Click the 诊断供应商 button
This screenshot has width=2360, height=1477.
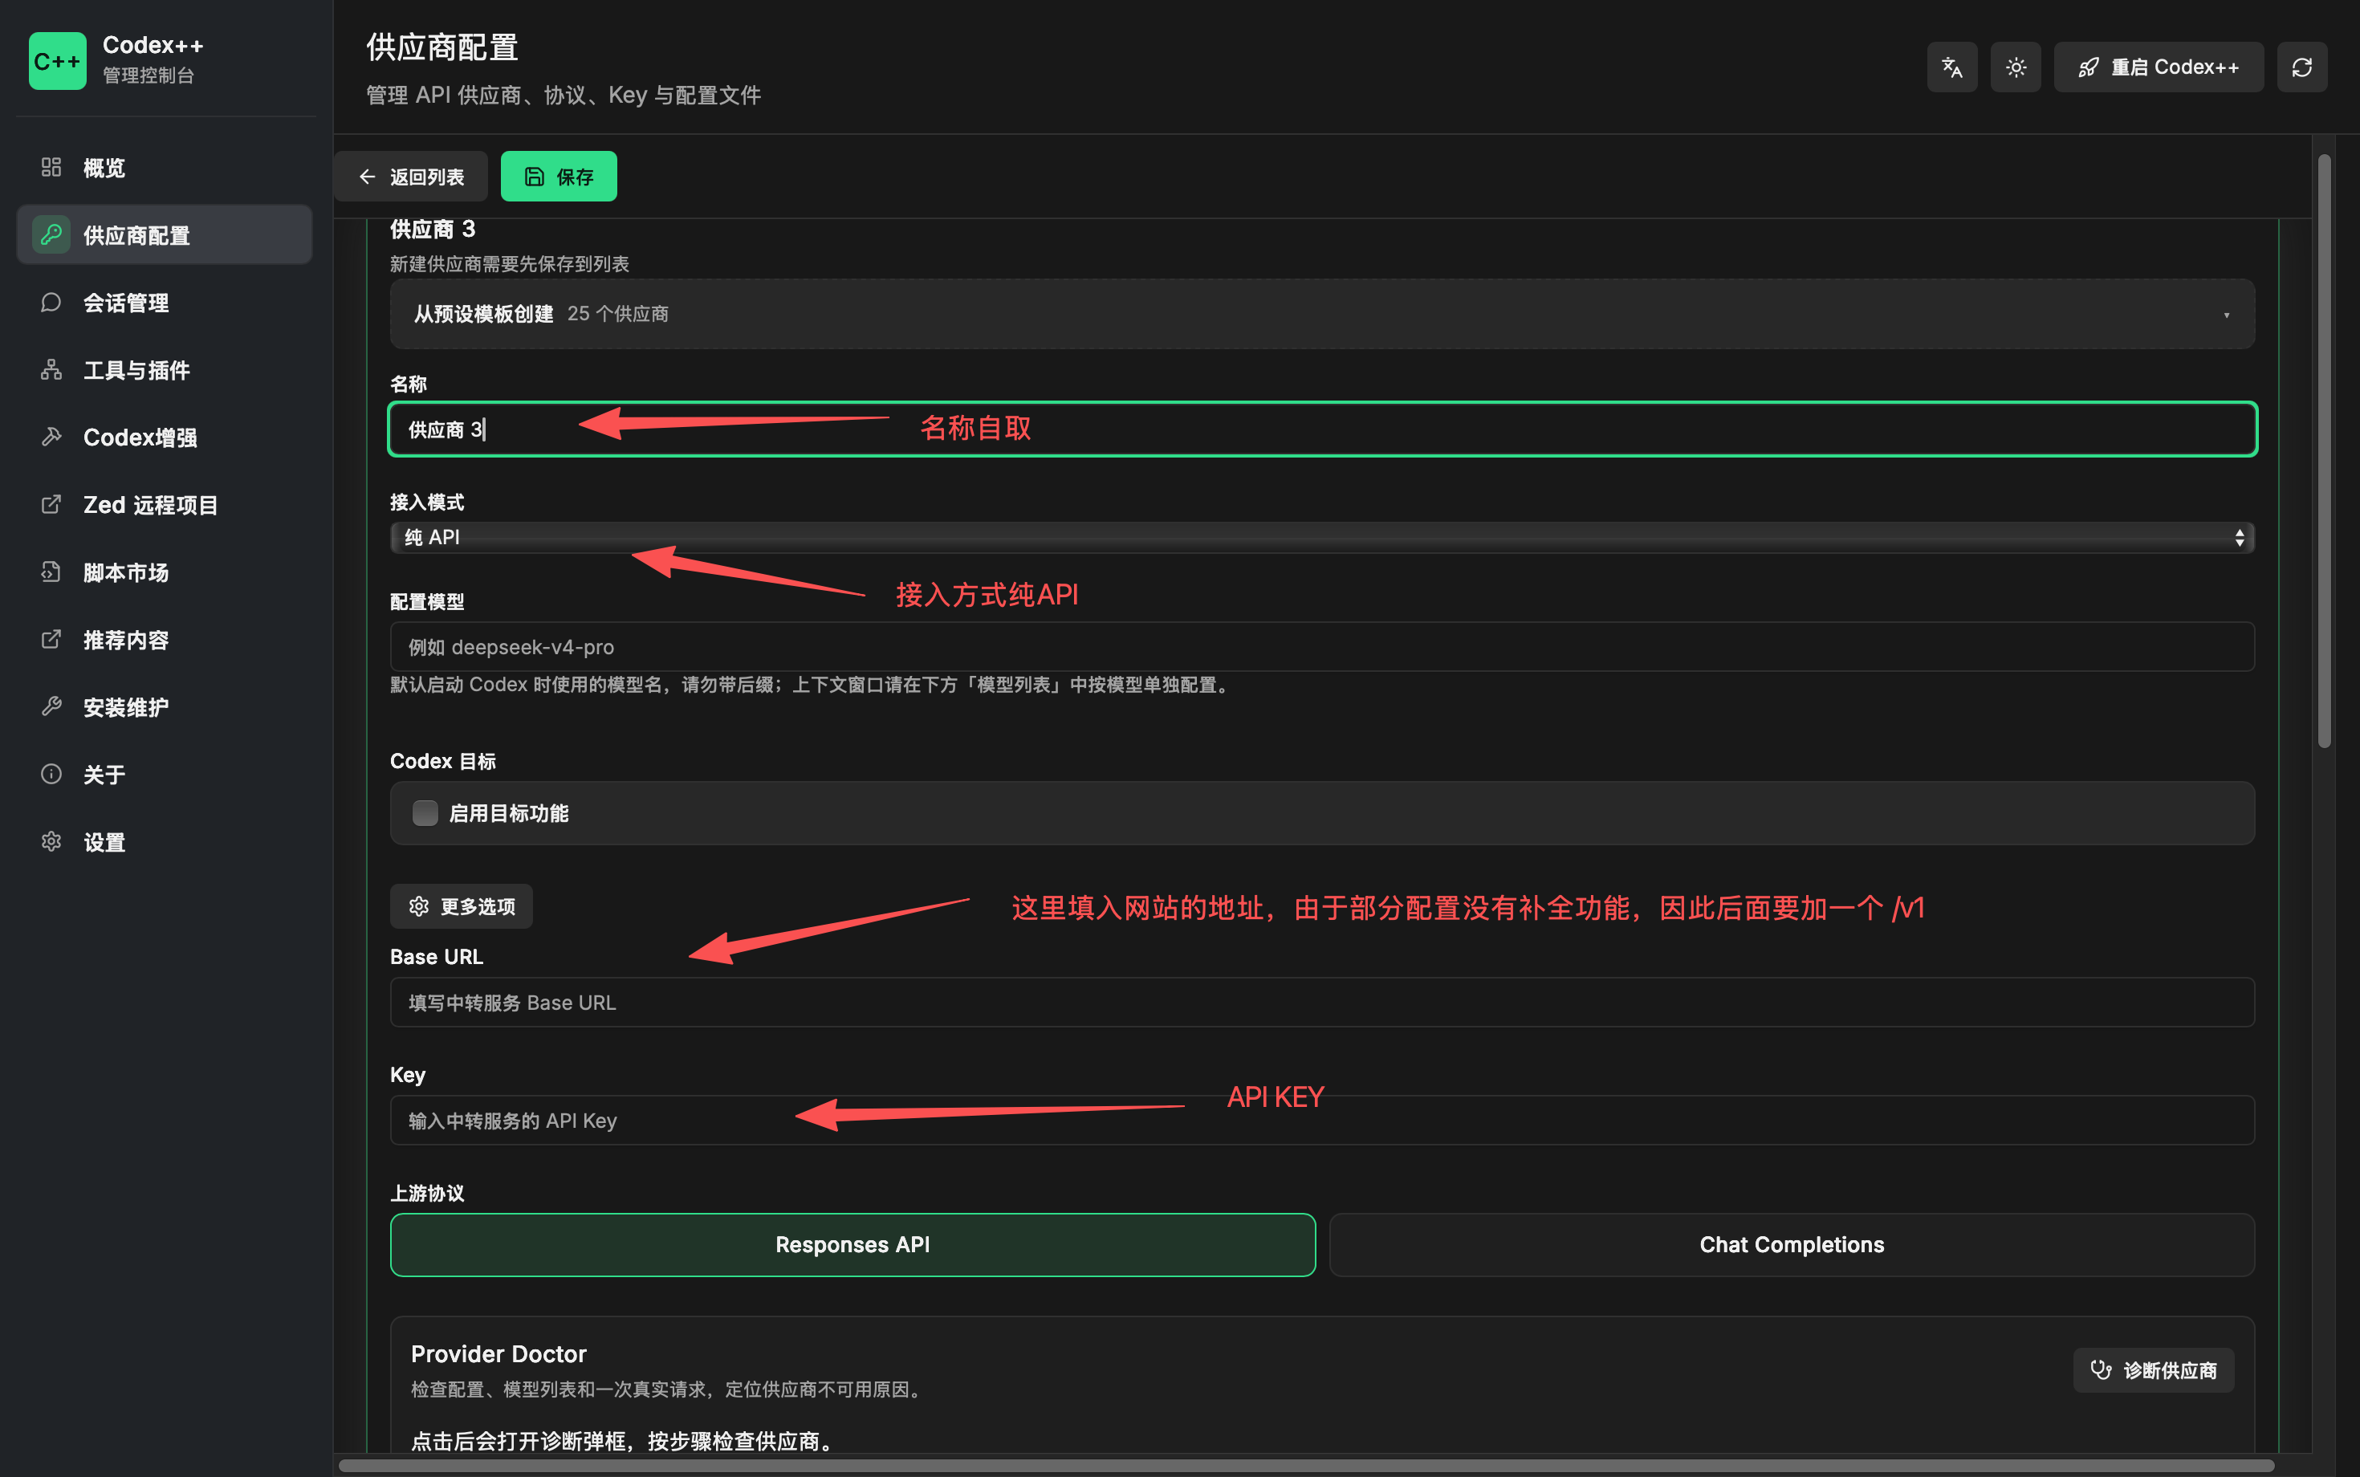click(2154, 1369)
